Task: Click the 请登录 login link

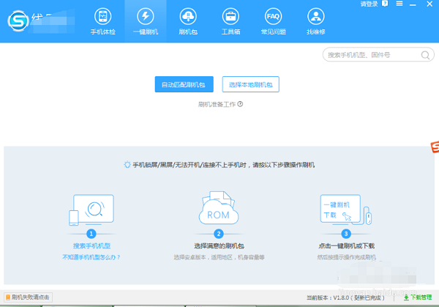Action: coord(369,4)
